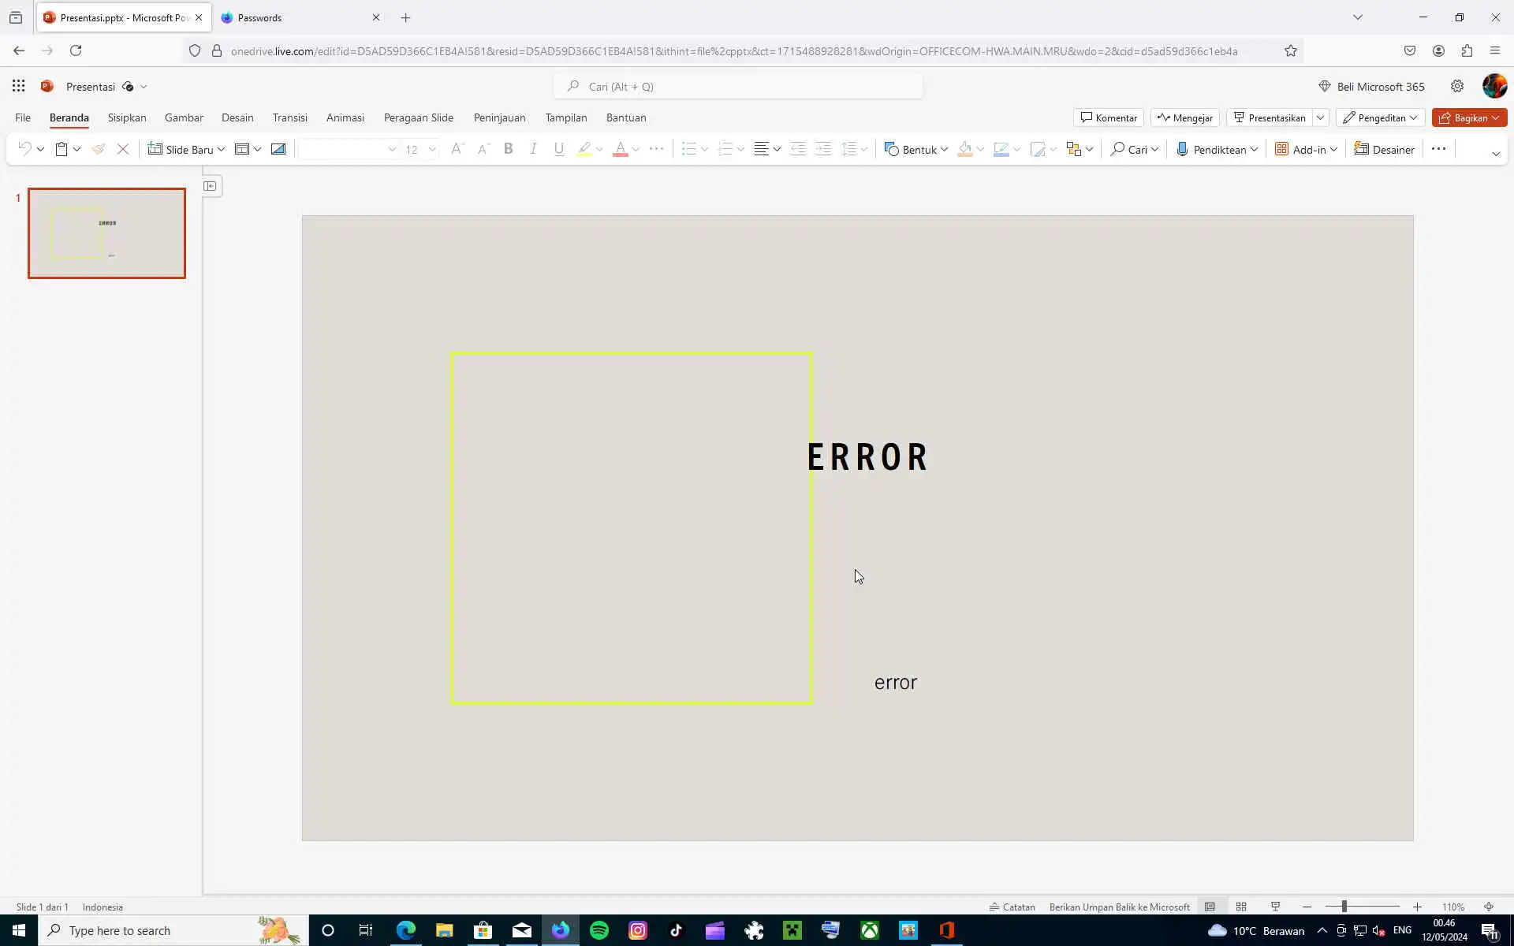Click the Komentar button
The image size is (1514, 946).
coord(1109,117)
